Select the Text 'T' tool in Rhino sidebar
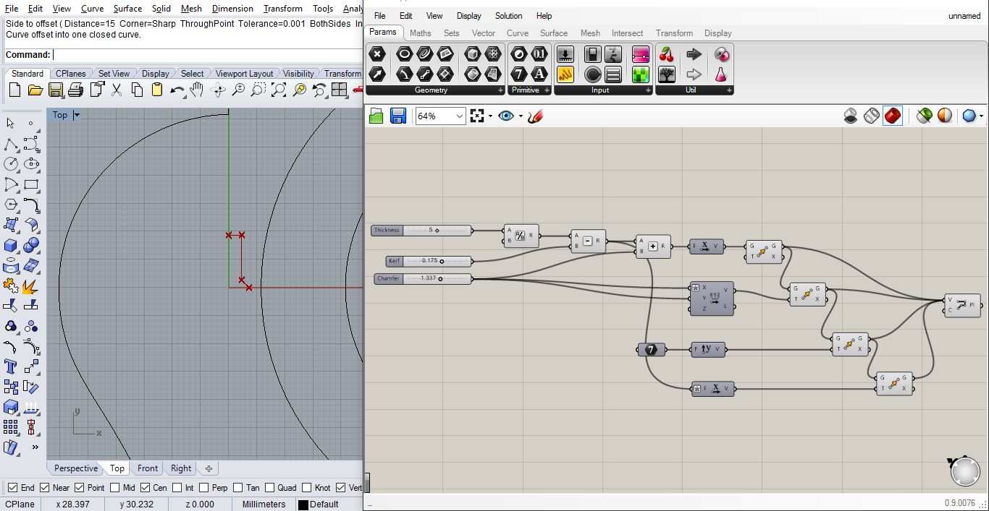Screen dimensions: 989x511 pyautogui.click(x=11, y=366)
